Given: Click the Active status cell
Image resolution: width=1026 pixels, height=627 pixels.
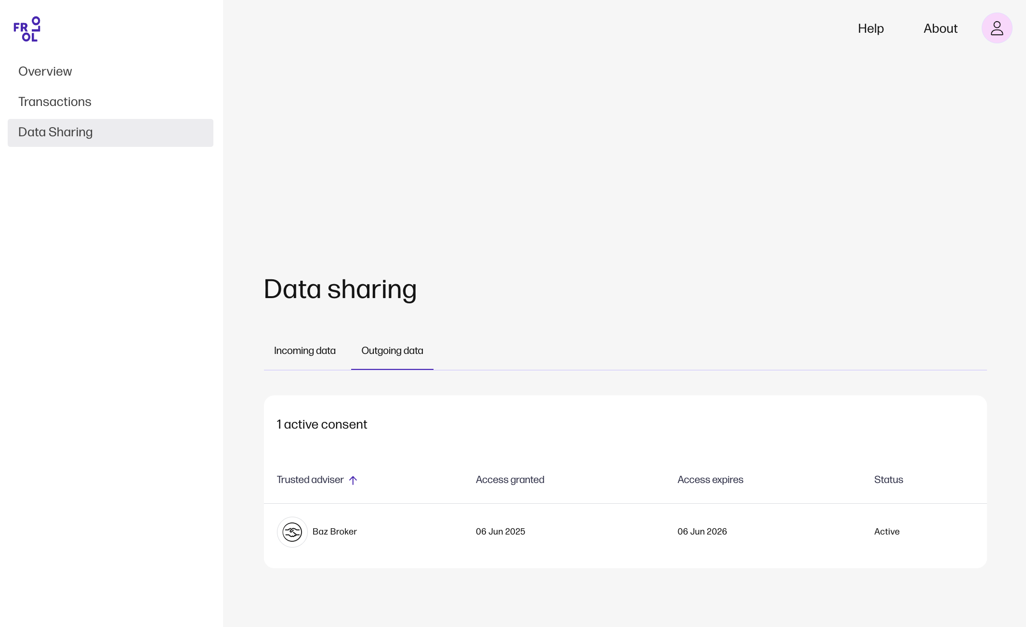Looking at the screenshot, I should pos(886,532).
